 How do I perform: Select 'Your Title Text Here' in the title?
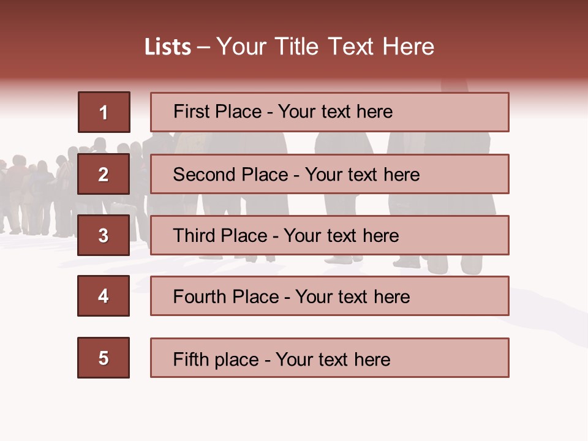(x=325, y=47)
